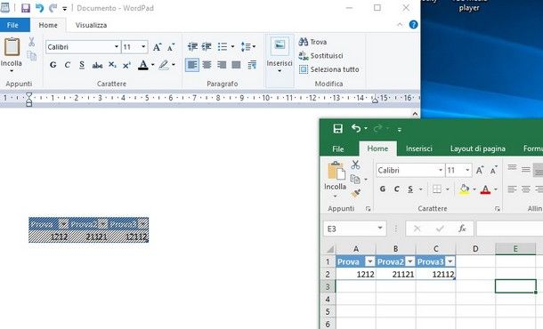Align text right in WordPad
Viewport: 543px width, 329px height.
tap(222, 65)
